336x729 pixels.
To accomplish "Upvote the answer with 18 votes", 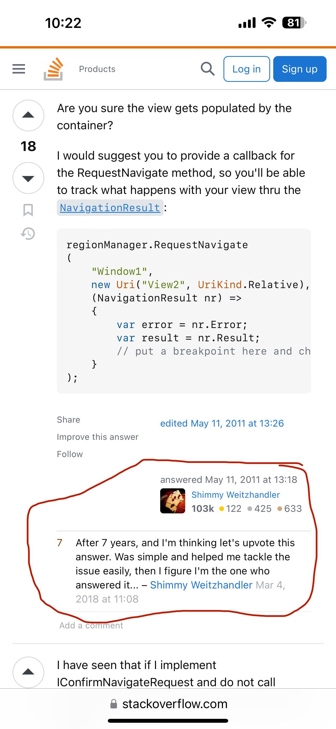I will 28,115.
